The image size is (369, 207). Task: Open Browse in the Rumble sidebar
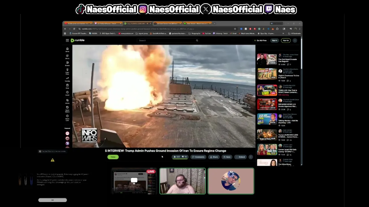coord(67,64)
